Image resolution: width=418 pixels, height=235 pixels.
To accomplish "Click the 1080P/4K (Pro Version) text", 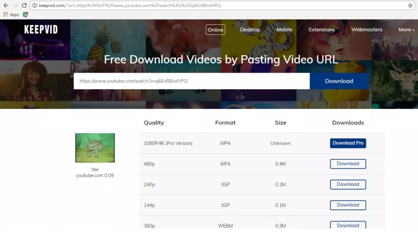I will pyautogui.click(x=168, y=143).
